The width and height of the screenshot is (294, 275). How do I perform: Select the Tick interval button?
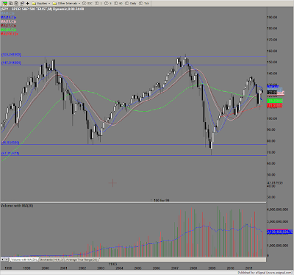(x=144, y=4)
